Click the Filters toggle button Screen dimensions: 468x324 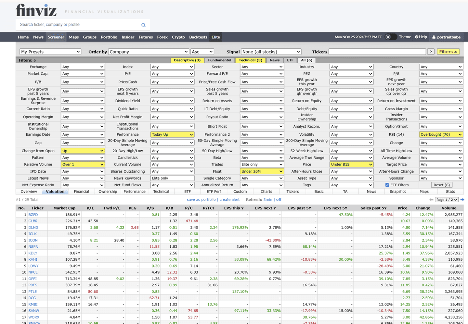click(448, 52)
